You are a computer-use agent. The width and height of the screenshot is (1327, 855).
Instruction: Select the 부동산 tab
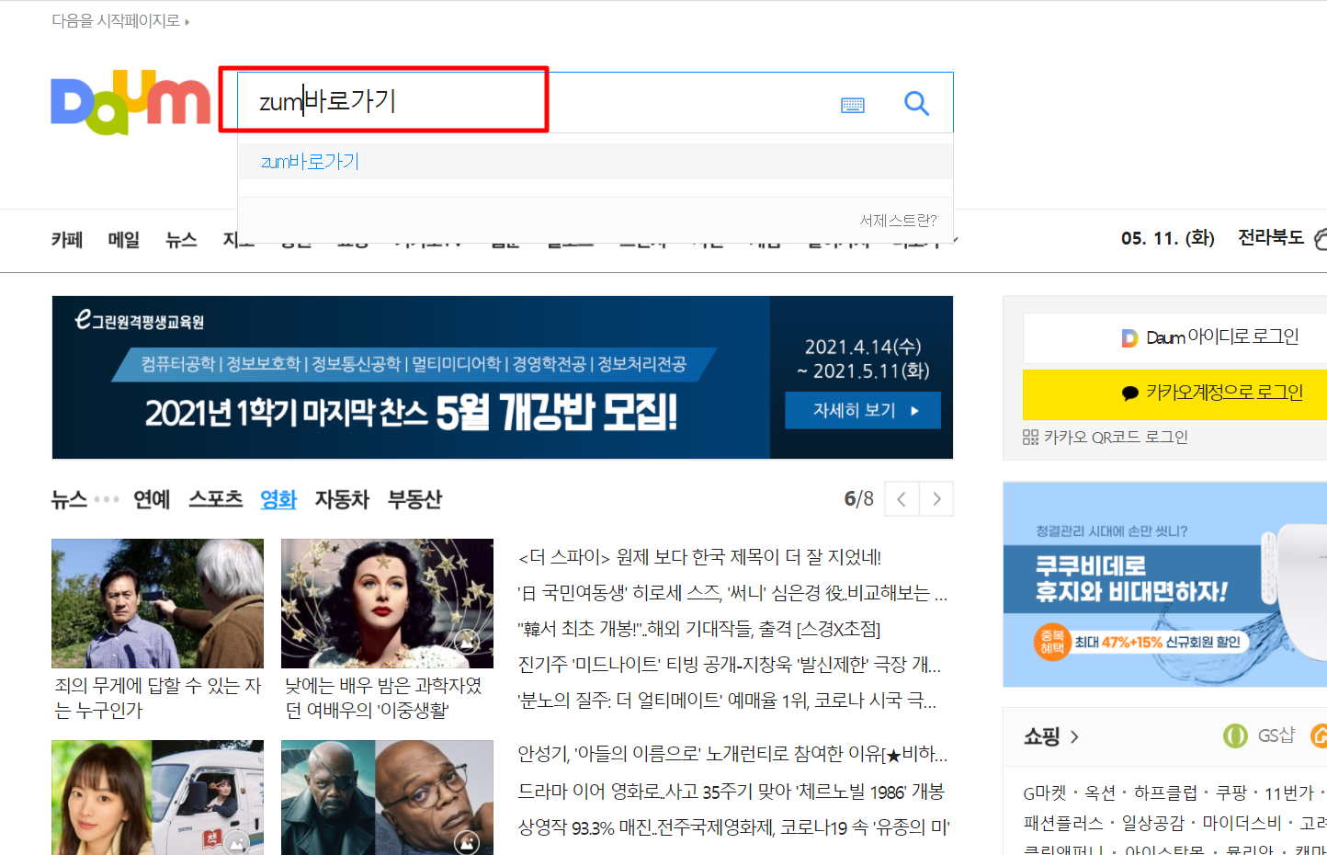click(414, 499)
